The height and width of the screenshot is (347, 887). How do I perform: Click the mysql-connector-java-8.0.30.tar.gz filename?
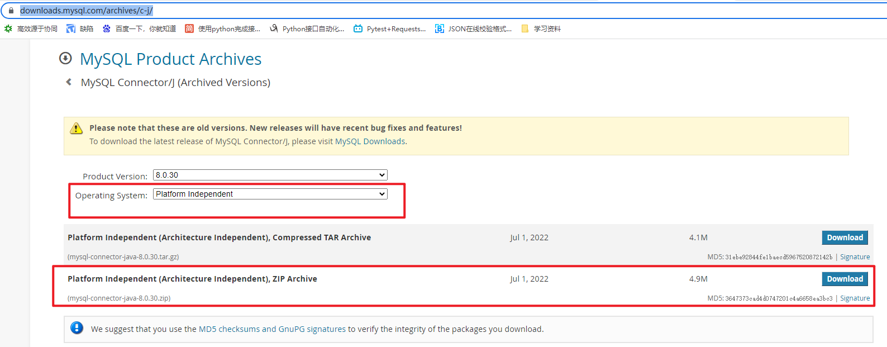pos(123,257)
